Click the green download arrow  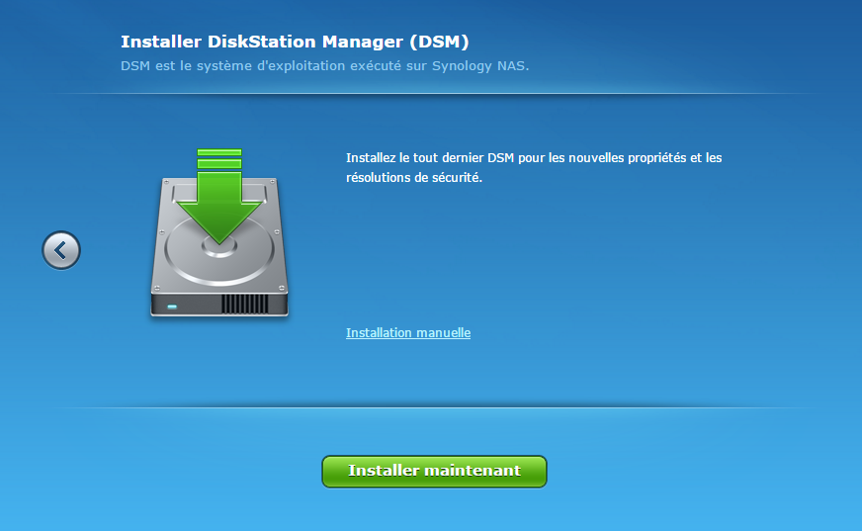(218, 203)
